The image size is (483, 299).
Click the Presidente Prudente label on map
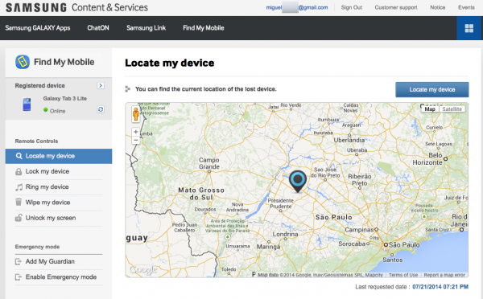(x=281, y=203)
